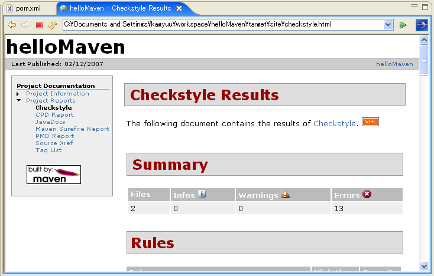Open the PMD Report link
The image size is (434, 276).
tap(55, 136)
